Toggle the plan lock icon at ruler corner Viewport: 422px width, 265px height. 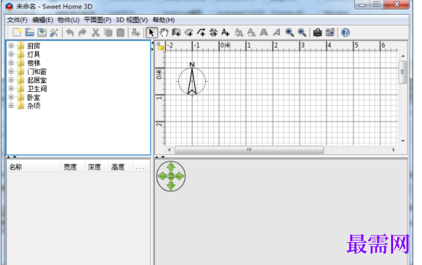pos(160,46)
